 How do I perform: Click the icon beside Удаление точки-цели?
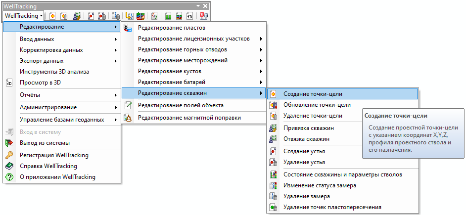[x=273, y=116]
